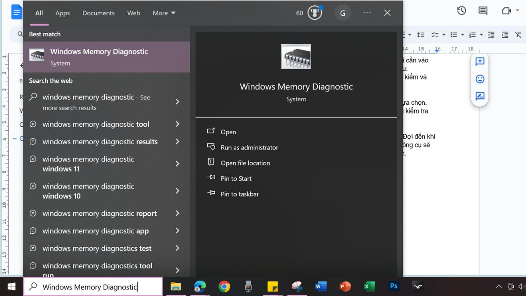The image size is (526, 296).
Task: Suggest edits from the floating side button
Action: pyautogui.click(x=480, y=96)
